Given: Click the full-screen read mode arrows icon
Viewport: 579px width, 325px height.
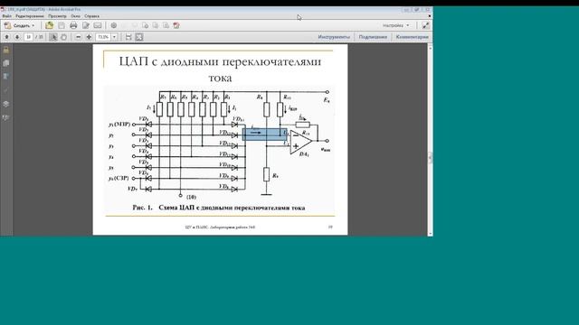Looking at the screenshot, I should click(426, 25).
